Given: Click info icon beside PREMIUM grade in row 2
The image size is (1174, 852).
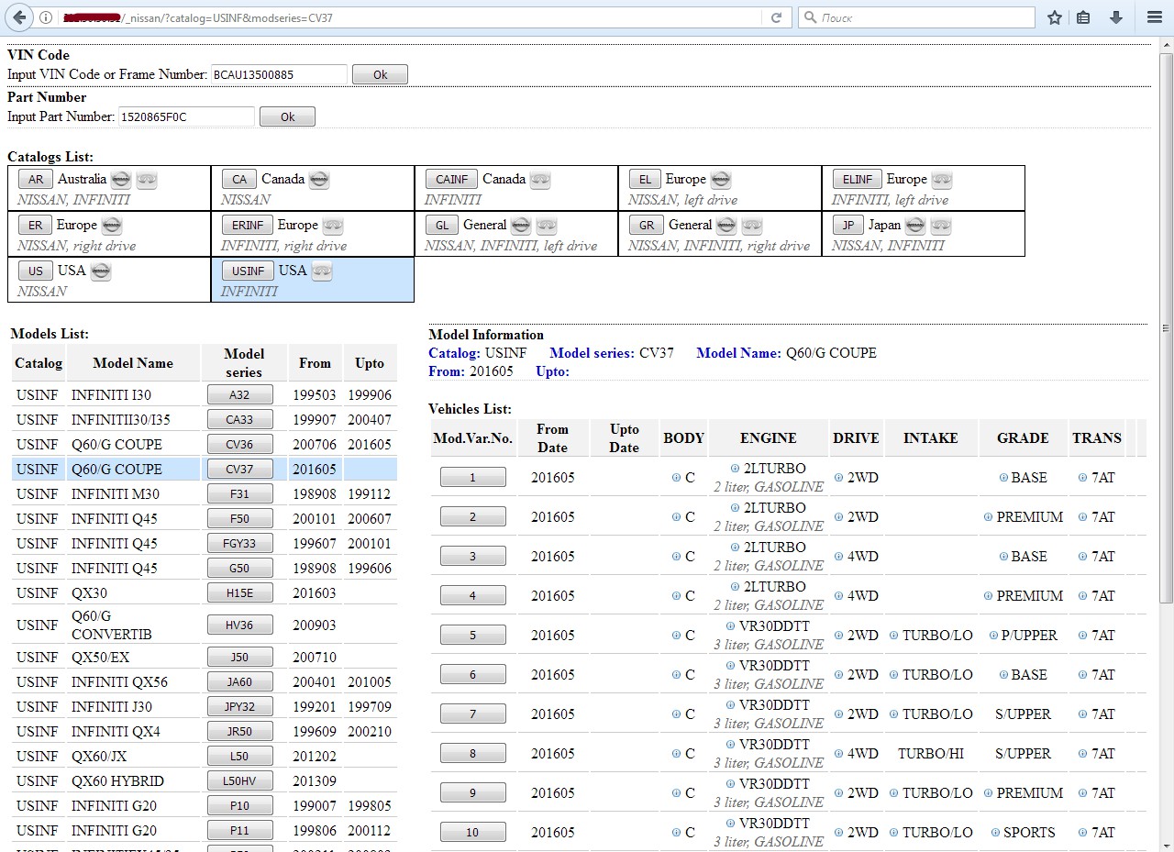Looking at the screenshot, I should (988, 517).
